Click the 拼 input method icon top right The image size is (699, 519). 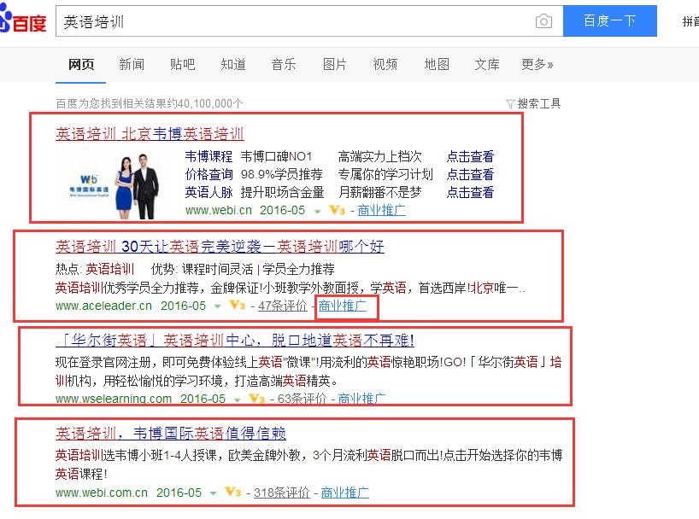689,19
